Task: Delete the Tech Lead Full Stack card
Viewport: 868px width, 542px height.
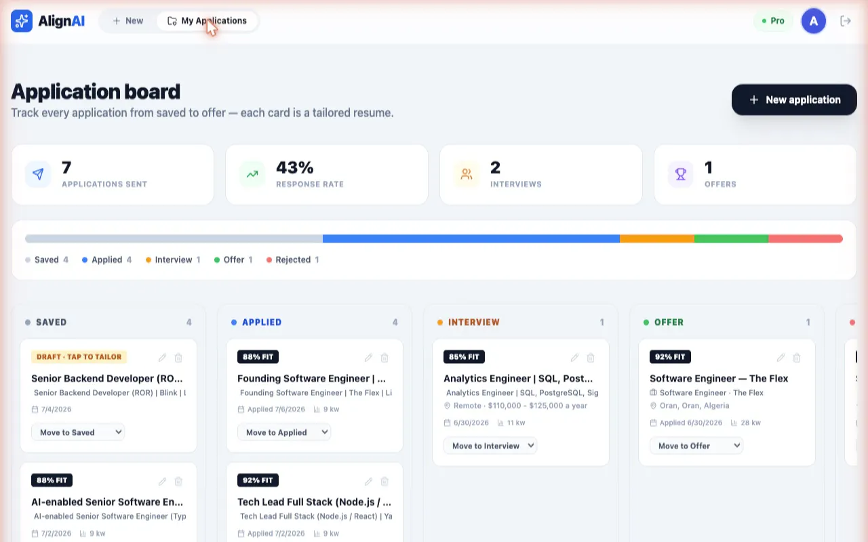Action: pyautogui.click(x=384, y=481)
